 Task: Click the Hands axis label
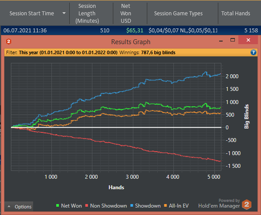tap(116, 187)
